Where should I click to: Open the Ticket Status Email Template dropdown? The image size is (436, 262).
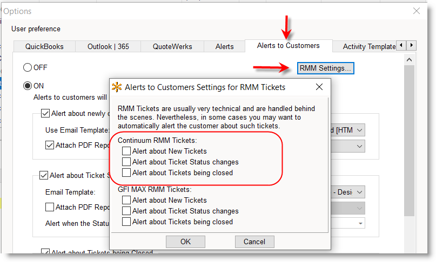pyautogui.click(x=360, y=192)
